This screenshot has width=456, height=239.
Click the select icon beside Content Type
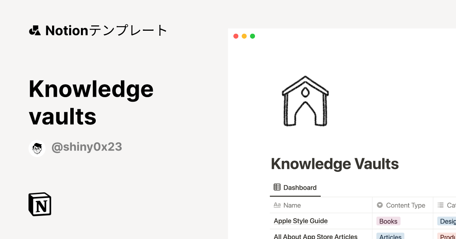coord(379,205)
